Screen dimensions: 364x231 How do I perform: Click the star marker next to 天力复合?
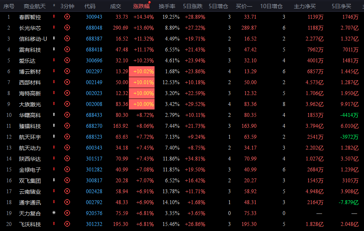[x=54, y=213]
